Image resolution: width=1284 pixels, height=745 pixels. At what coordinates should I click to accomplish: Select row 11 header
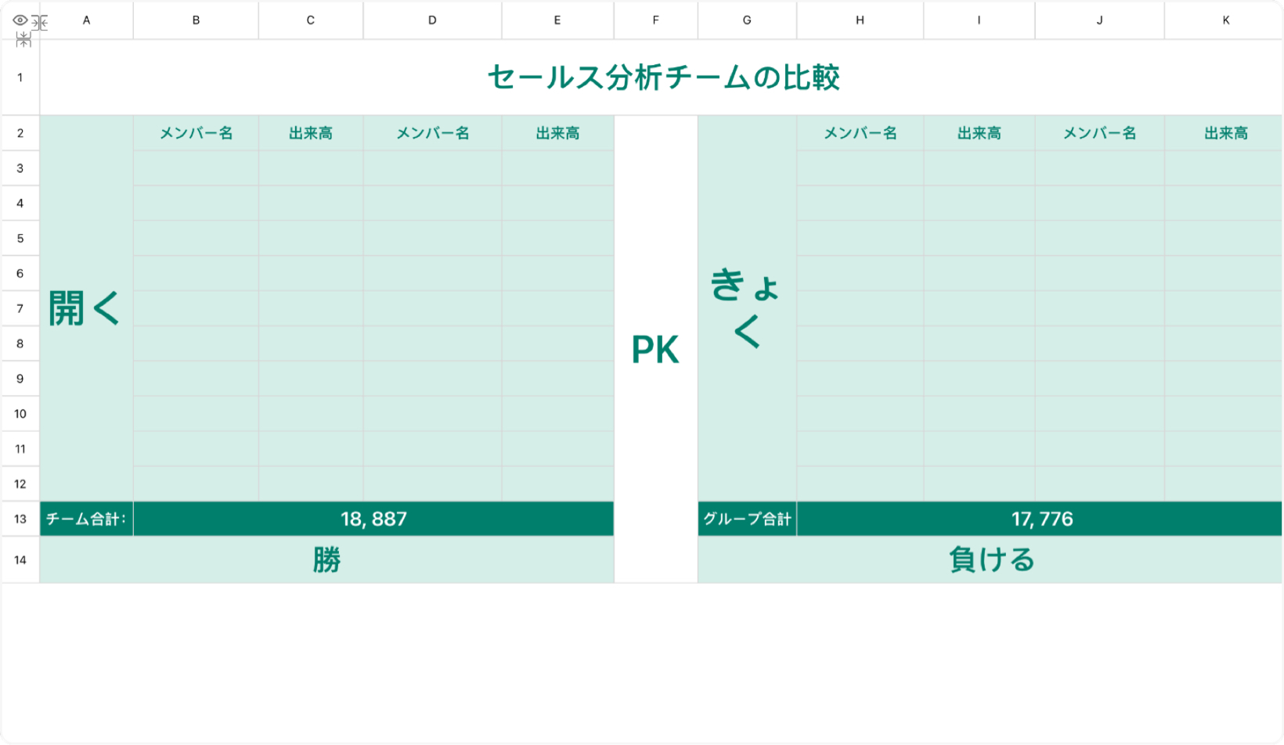(20, 449)
